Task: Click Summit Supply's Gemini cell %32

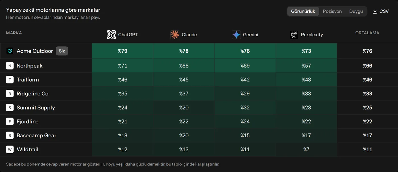Action: 245,107
